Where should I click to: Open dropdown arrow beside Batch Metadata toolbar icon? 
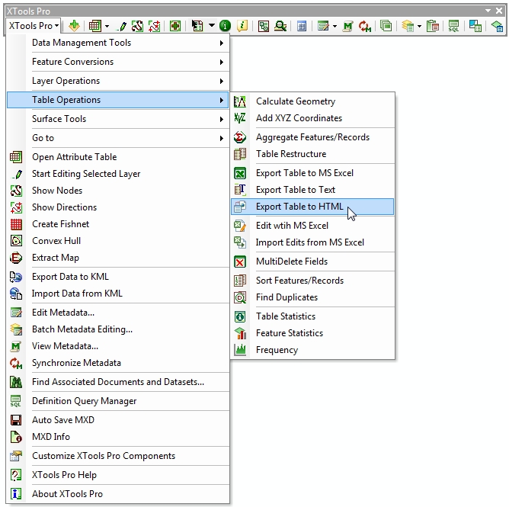419,27
